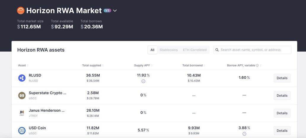Click the Total borrows $20.36M value
The height and width of the screenshot is (138, 306).
pos(92,27)
